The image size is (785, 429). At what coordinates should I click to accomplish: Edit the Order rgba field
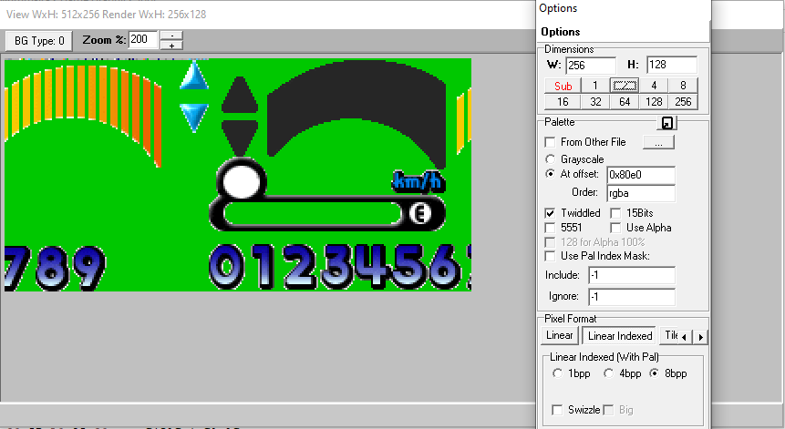[x=641, y=193]
